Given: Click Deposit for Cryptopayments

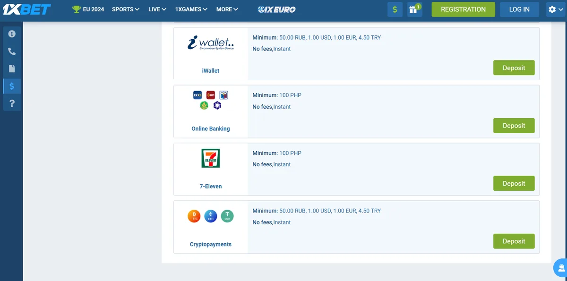Looking at the screenshot, I should click(514, 241).
